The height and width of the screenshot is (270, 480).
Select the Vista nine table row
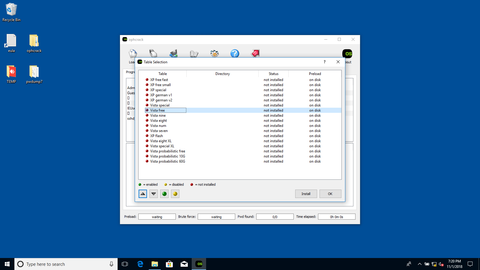tap(240, 115)
